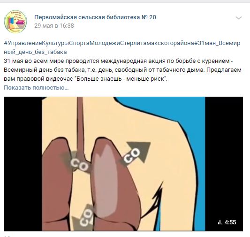The image size is (250, 237).
Task: Click the highlighted pink lung area
Action: pos(106,181)
